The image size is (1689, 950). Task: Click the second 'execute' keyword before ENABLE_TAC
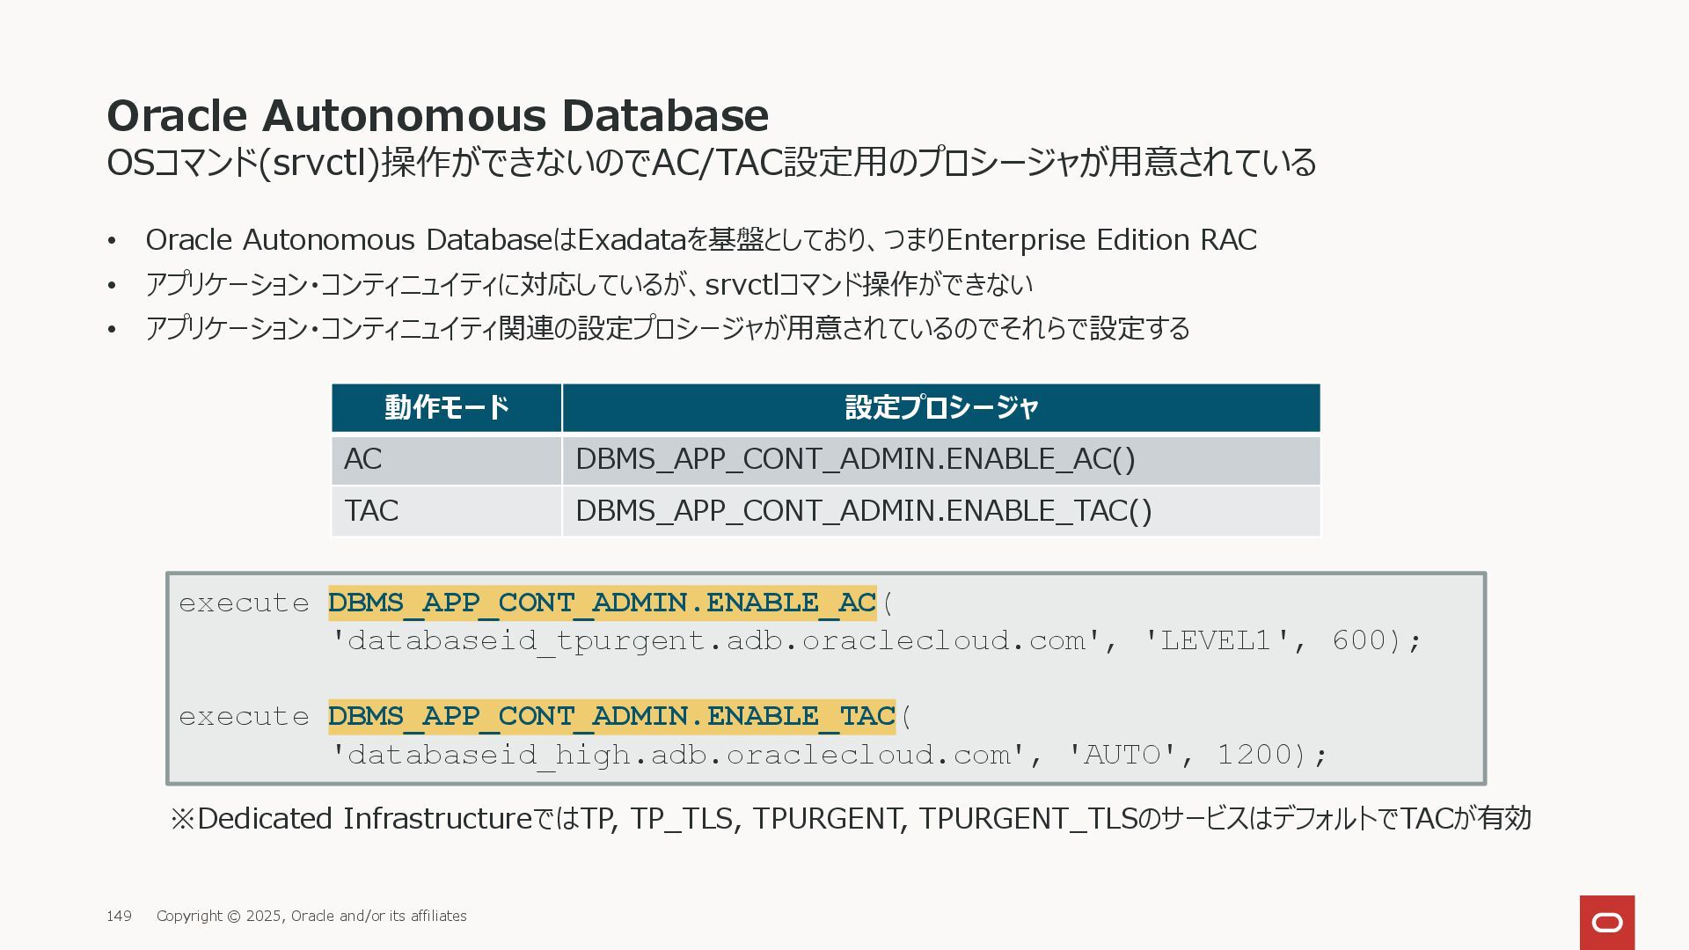click(244, 717)
